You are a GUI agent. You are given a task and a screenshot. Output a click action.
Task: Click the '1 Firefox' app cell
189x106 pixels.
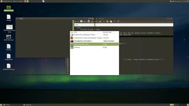(106, 38)
